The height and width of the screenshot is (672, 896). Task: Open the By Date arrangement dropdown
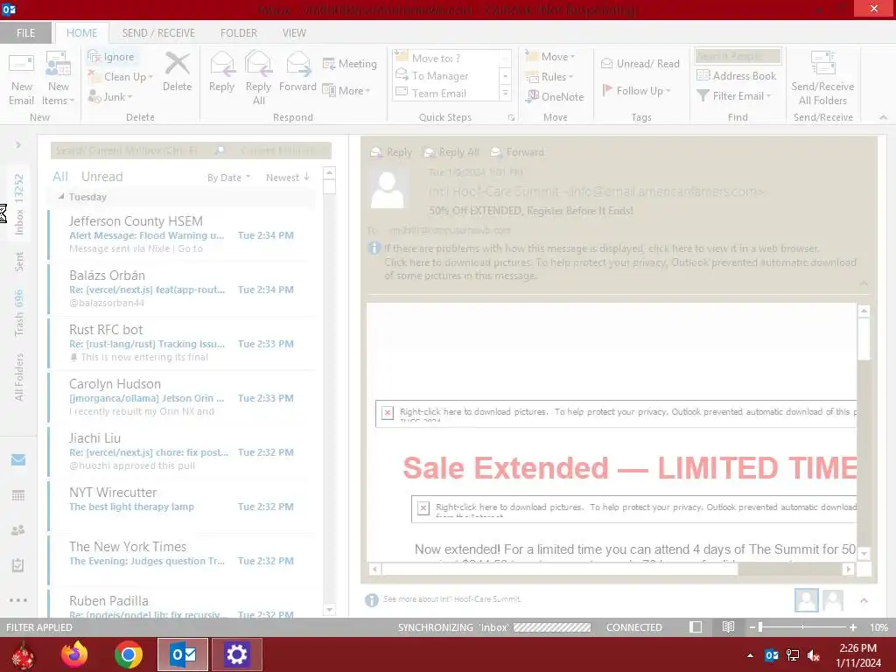click(228, 178)
